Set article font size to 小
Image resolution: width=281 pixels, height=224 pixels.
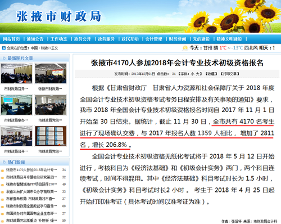(192, 74)
